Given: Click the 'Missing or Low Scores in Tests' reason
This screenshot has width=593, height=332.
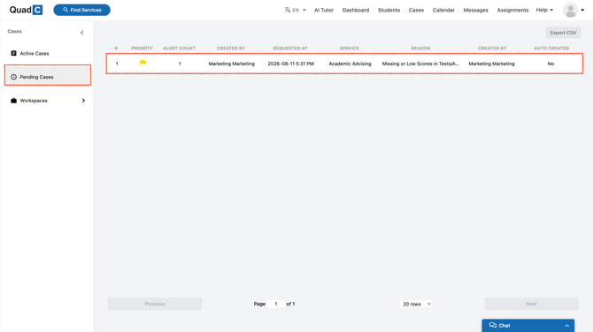Looking at the screenshot, I should [420, 64].
